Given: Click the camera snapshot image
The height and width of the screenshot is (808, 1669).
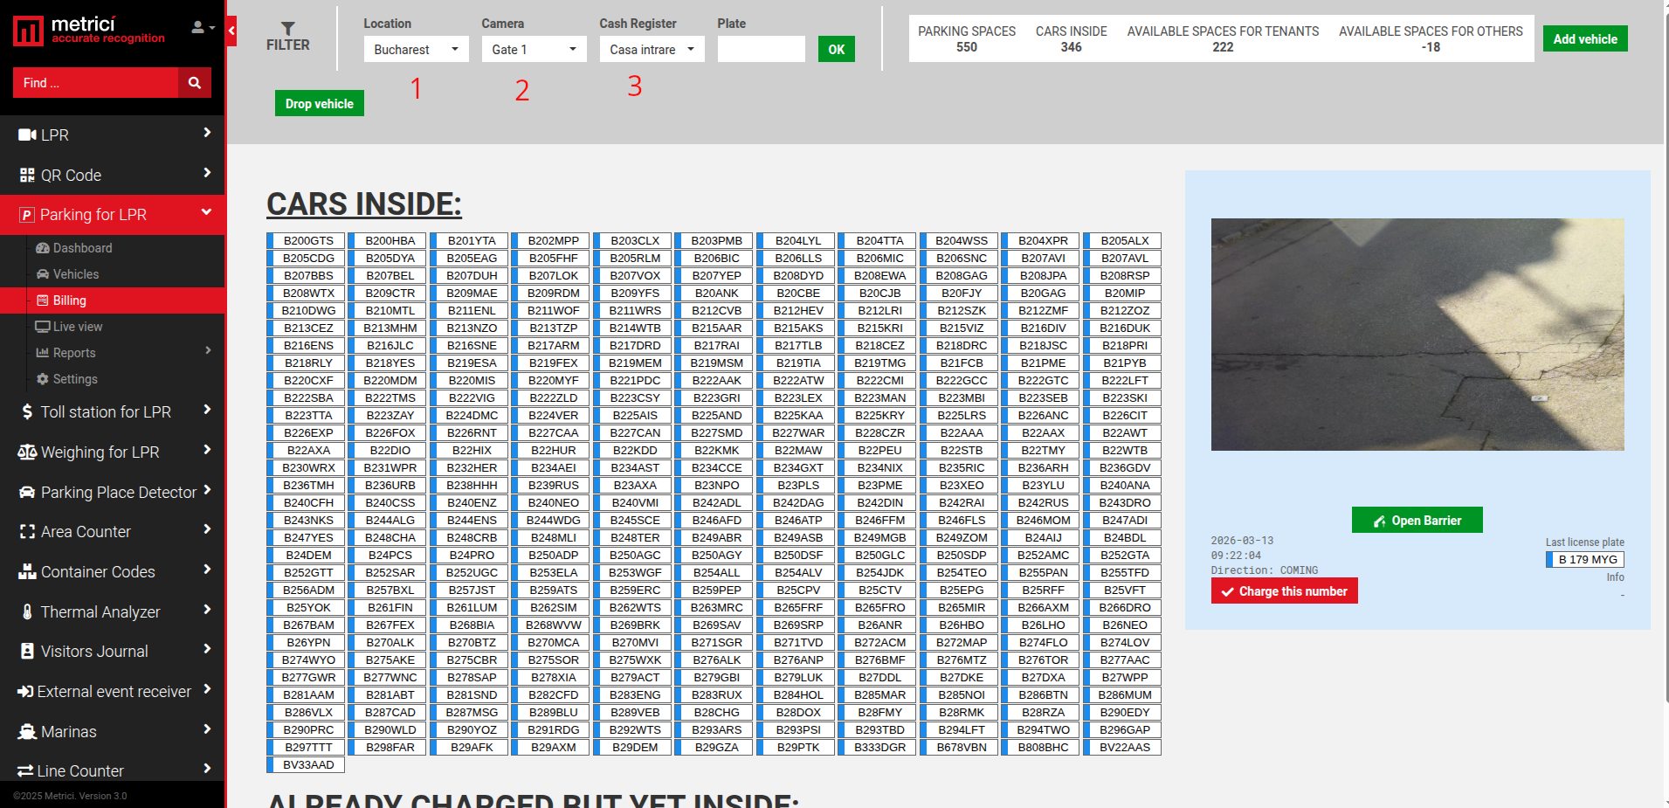Looking at the screenshot, I should pos(1417,334).
